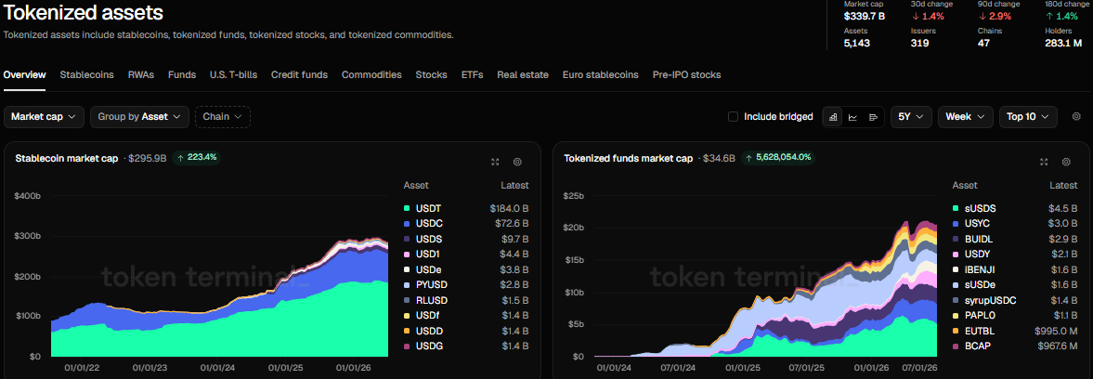Click the 5,628,054.0% funds change badge

pos(778,158)
